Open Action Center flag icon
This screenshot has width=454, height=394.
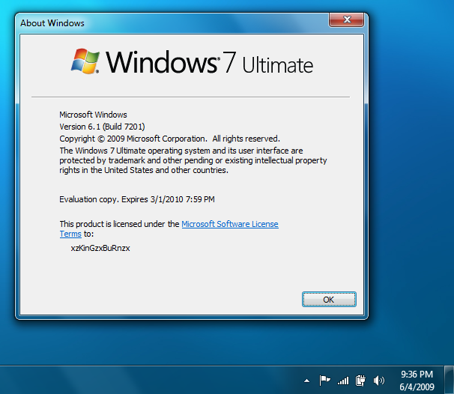[x=324, y=381]
